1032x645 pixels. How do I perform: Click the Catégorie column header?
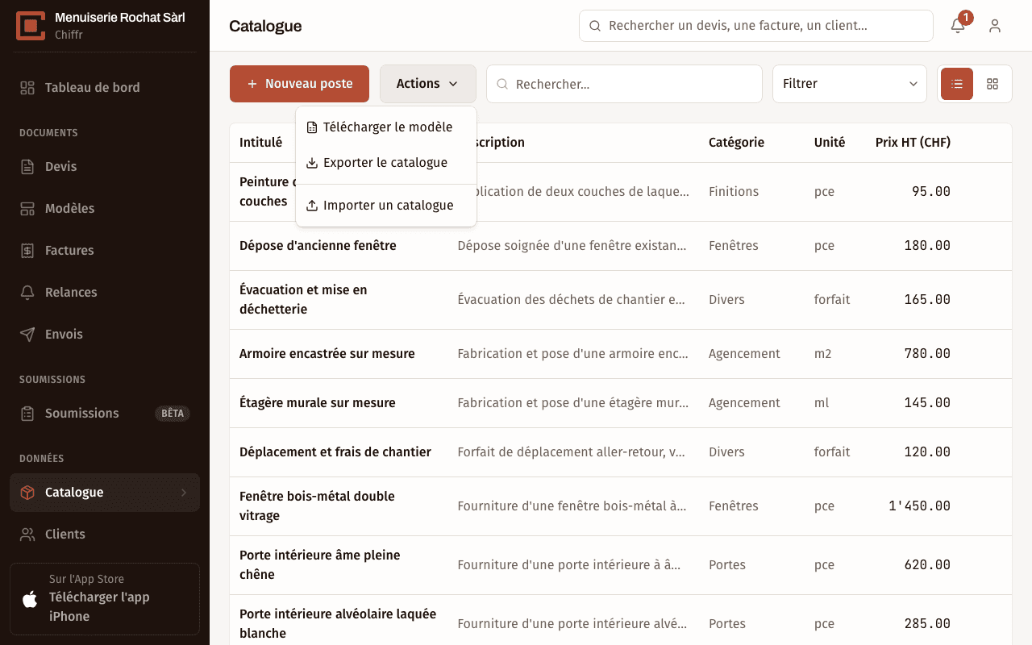pos(736,143)
